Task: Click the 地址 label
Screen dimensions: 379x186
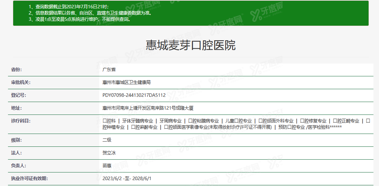Action: click(16, 108)
